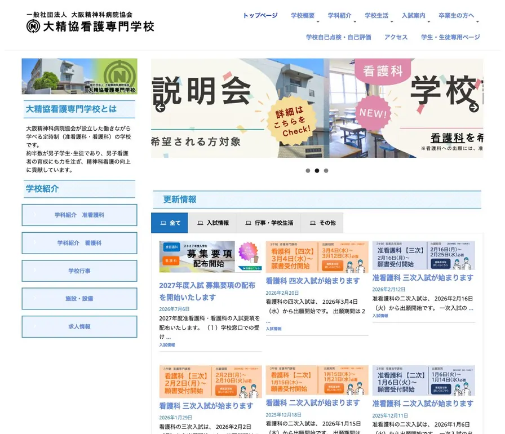
Task: Open 准看護科 二次 願書受付開始 thumbnail
Action: (423, 380)
